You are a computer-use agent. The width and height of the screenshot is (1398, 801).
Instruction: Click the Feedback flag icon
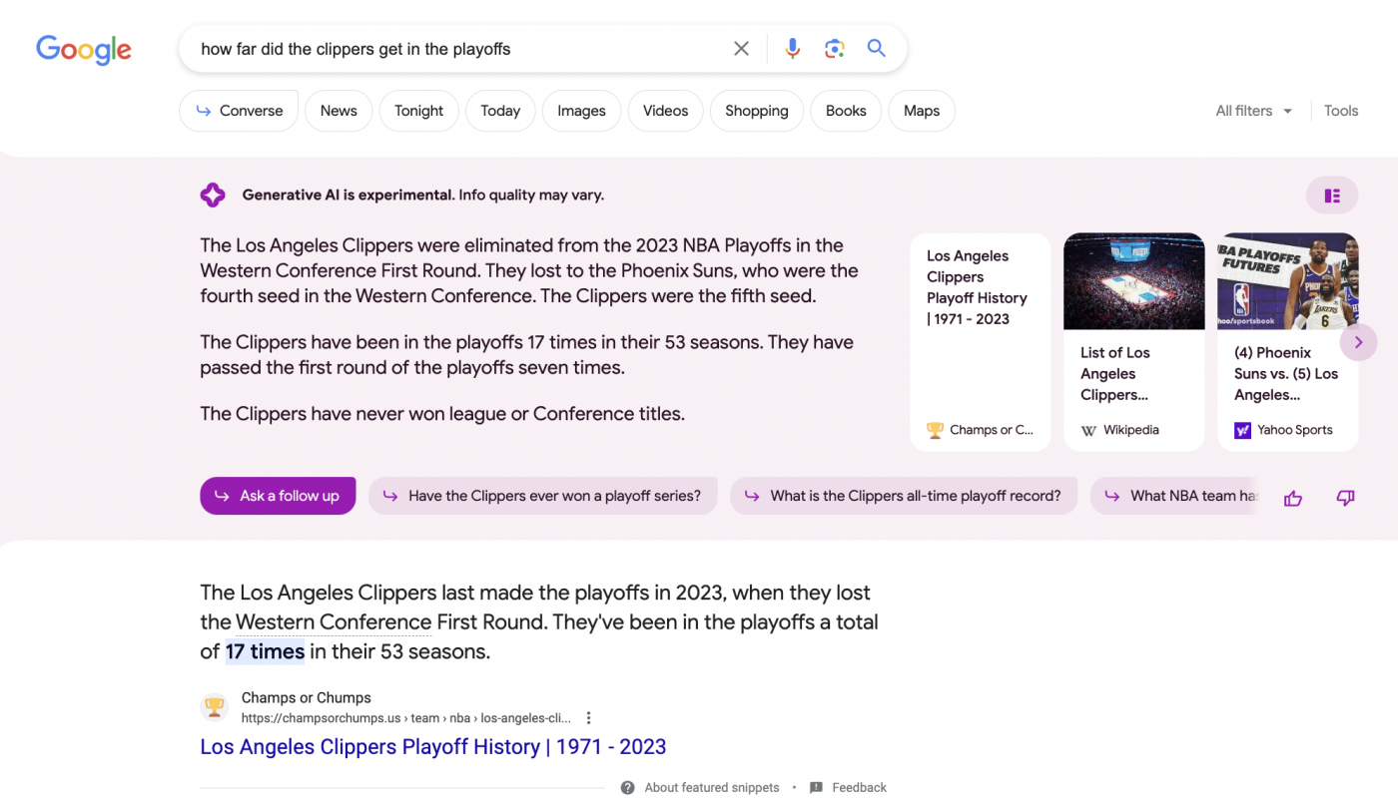click(816, 787)
